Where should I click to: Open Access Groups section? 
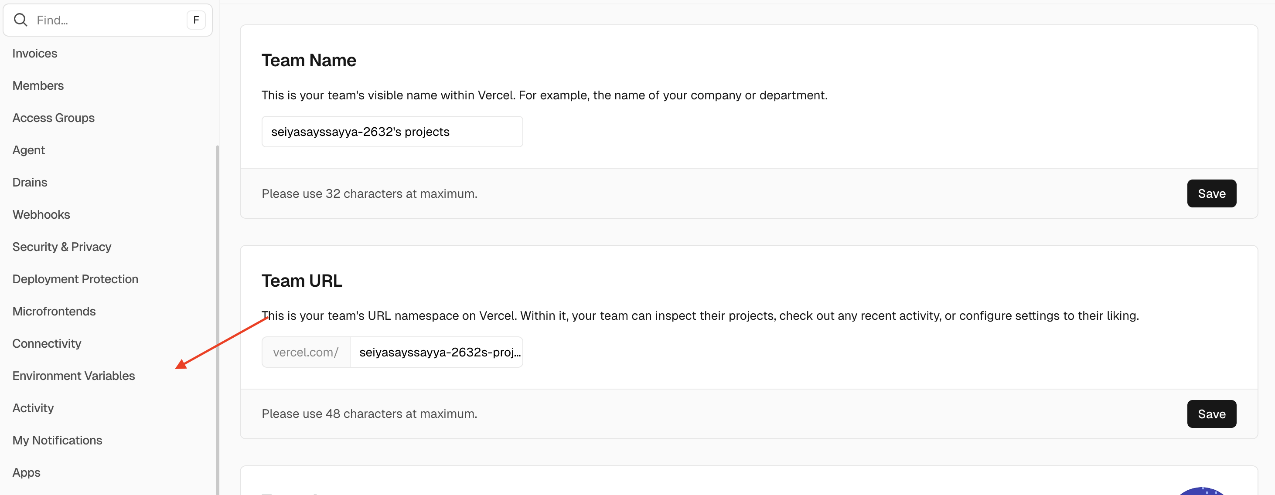pos(54,118)
